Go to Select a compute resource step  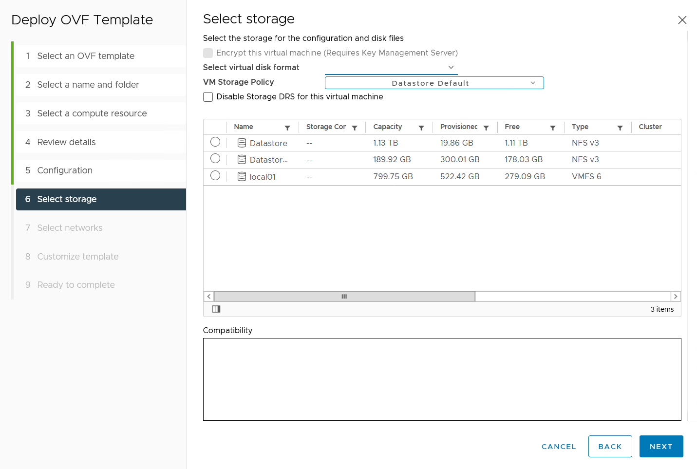tap(92, 113)
